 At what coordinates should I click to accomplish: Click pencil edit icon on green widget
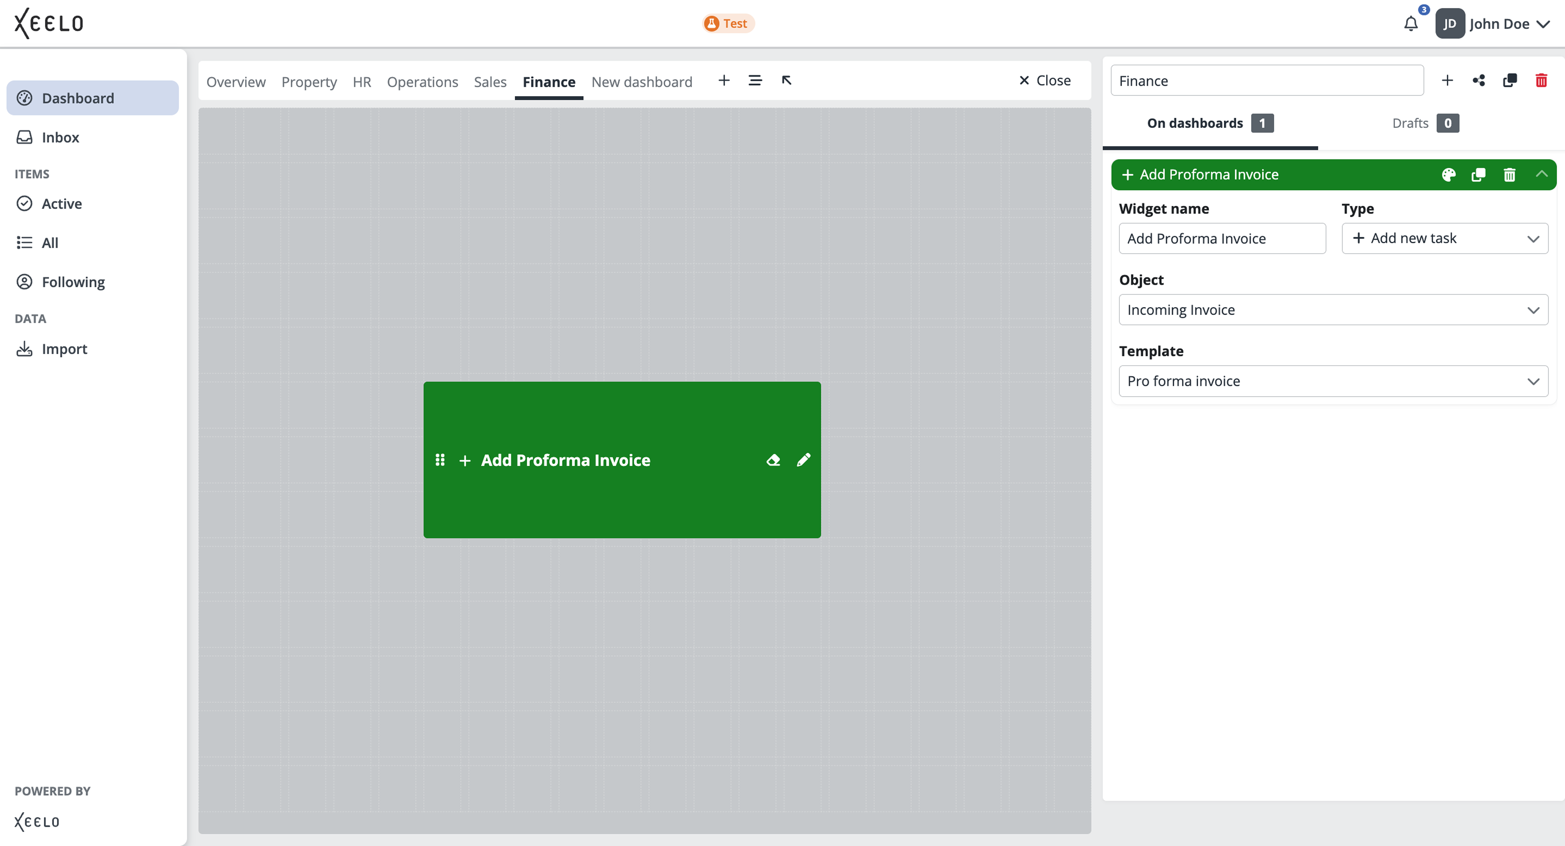pyautogui.click(x=803, y=460)
